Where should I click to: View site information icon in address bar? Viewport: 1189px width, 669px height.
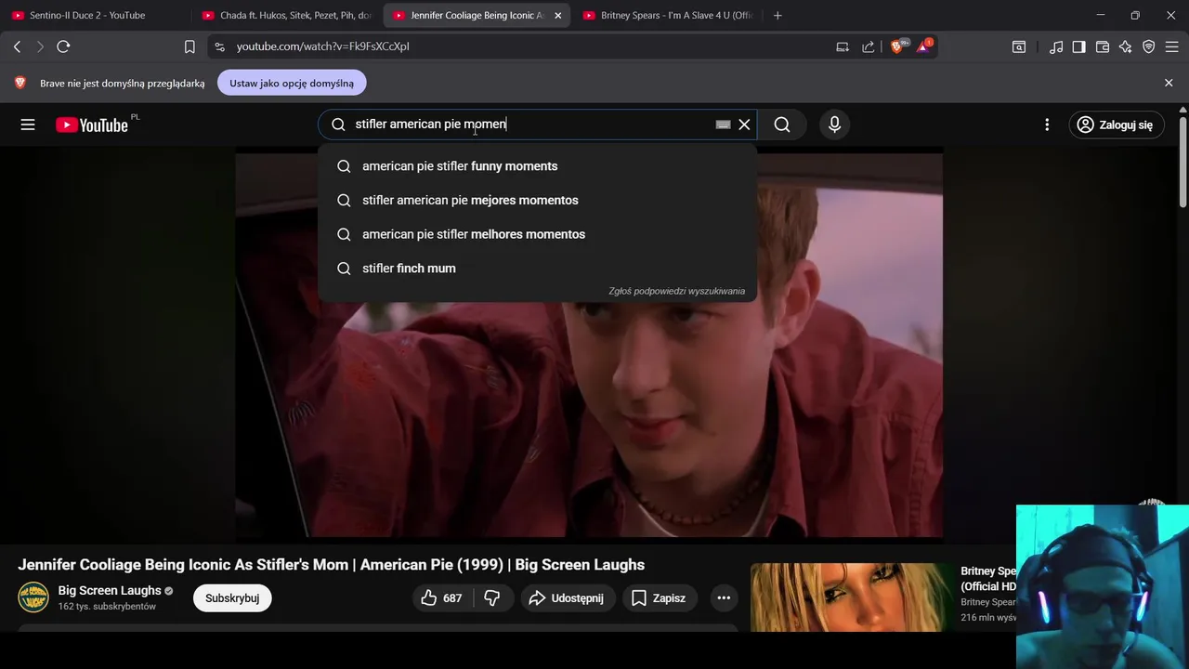pos(219,46)
